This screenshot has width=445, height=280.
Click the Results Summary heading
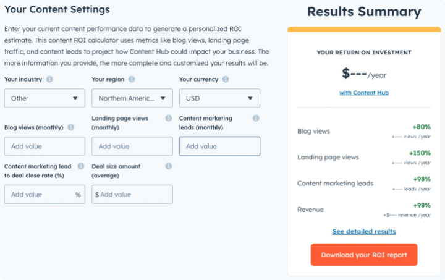pyautogui.click(x=364, y=12)
